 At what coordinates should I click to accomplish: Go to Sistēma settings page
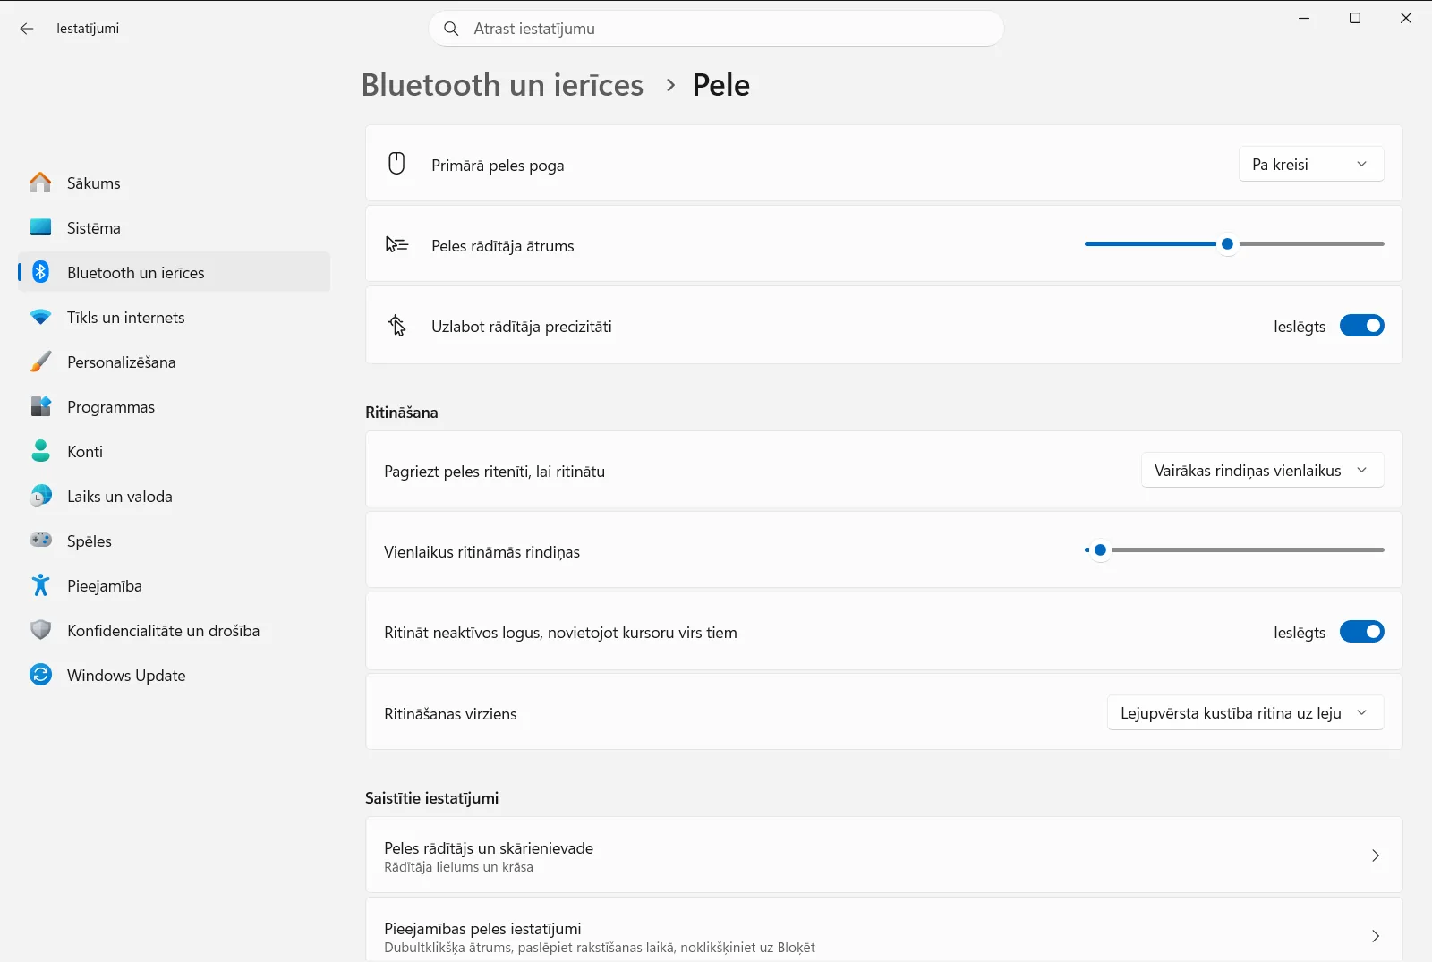[x=175, y=227]
